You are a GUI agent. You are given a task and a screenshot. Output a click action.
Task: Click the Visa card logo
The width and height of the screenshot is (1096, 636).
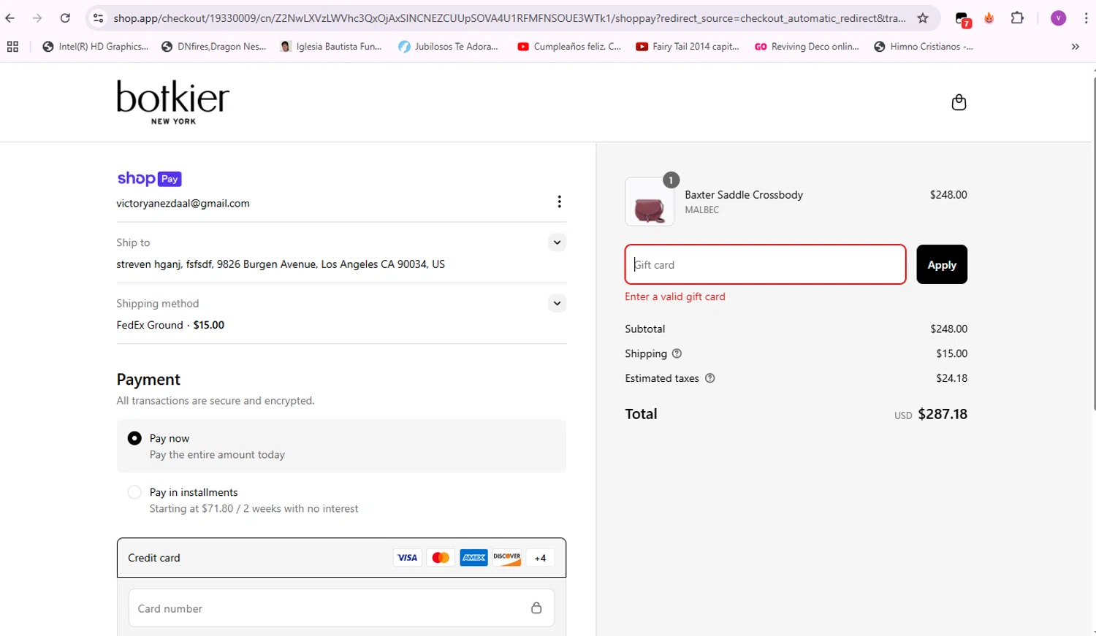click(x=407, y=558)
